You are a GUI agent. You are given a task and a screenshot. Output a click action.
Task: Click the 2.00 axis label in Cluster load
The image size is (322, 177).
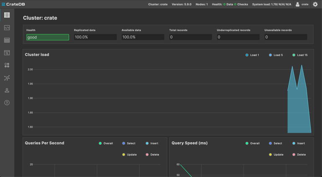[30, 69]
